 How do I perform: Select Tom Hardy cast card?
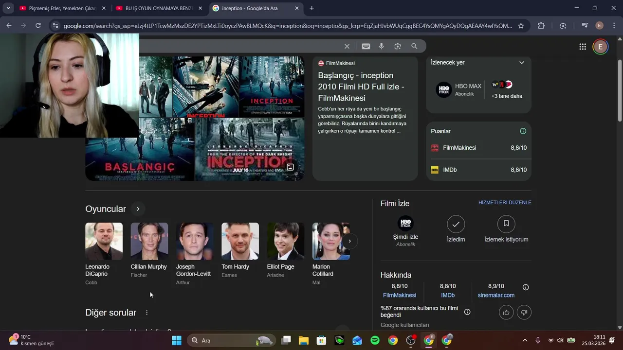[x=240, y=250]
